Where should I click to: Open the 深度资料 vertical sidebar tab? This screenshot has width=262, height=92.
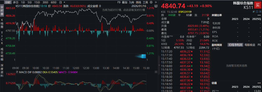coord(2,71)
